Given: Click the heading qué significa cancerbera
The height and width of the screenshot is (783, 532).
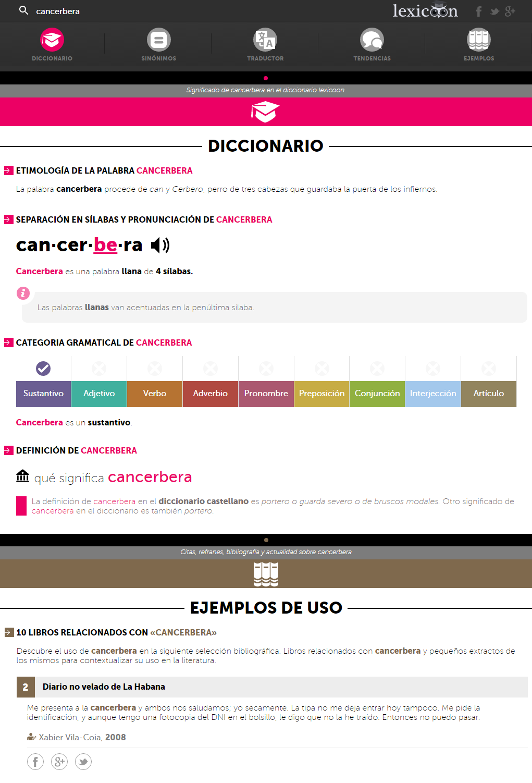Looking at the screenshot, I should pyautogui.click(x=113, y=477).
